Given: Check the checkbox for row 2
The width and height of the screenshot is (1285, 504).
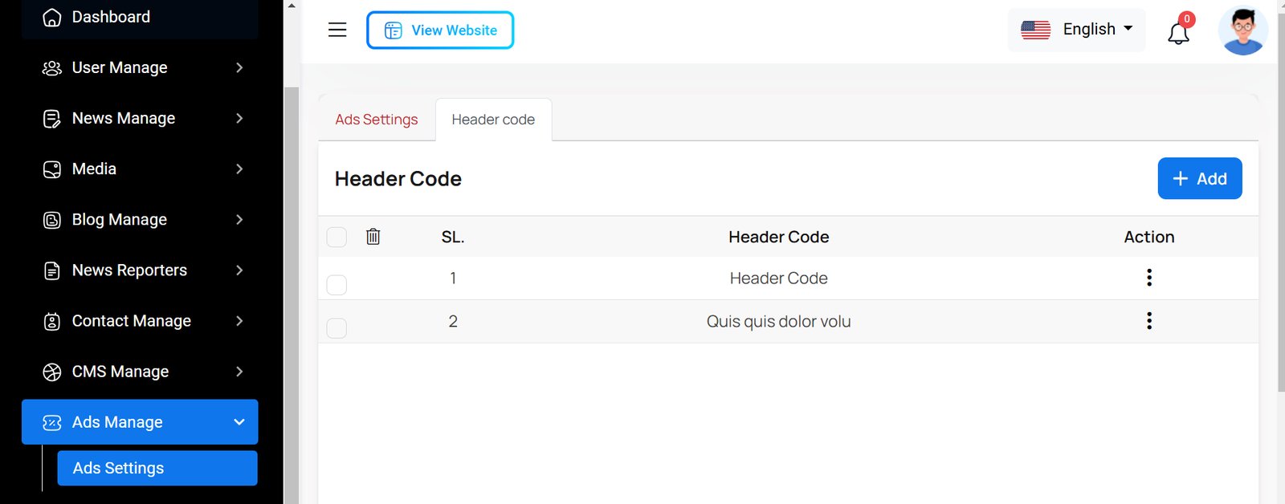Looking at the screenshot, I should (337, 328).
